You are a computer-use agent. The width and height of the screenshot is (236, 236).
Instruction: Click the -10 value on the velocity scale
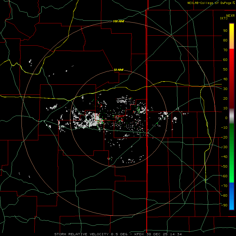(224, 128)
